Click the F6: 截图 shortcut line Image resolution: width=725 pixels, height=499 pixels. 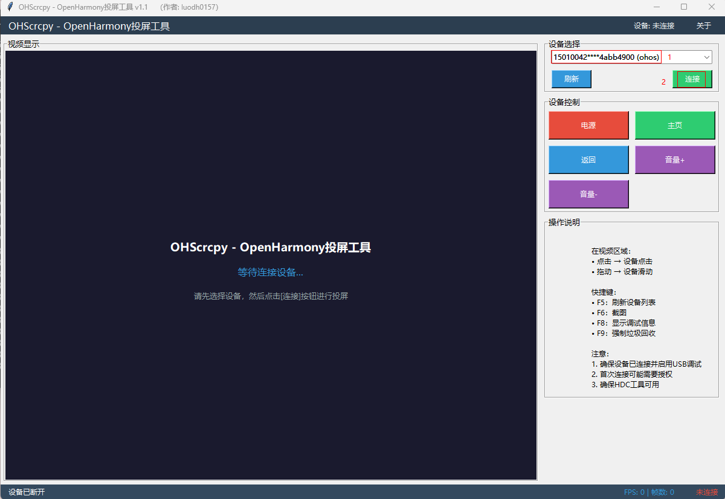[x=609, y=313]
